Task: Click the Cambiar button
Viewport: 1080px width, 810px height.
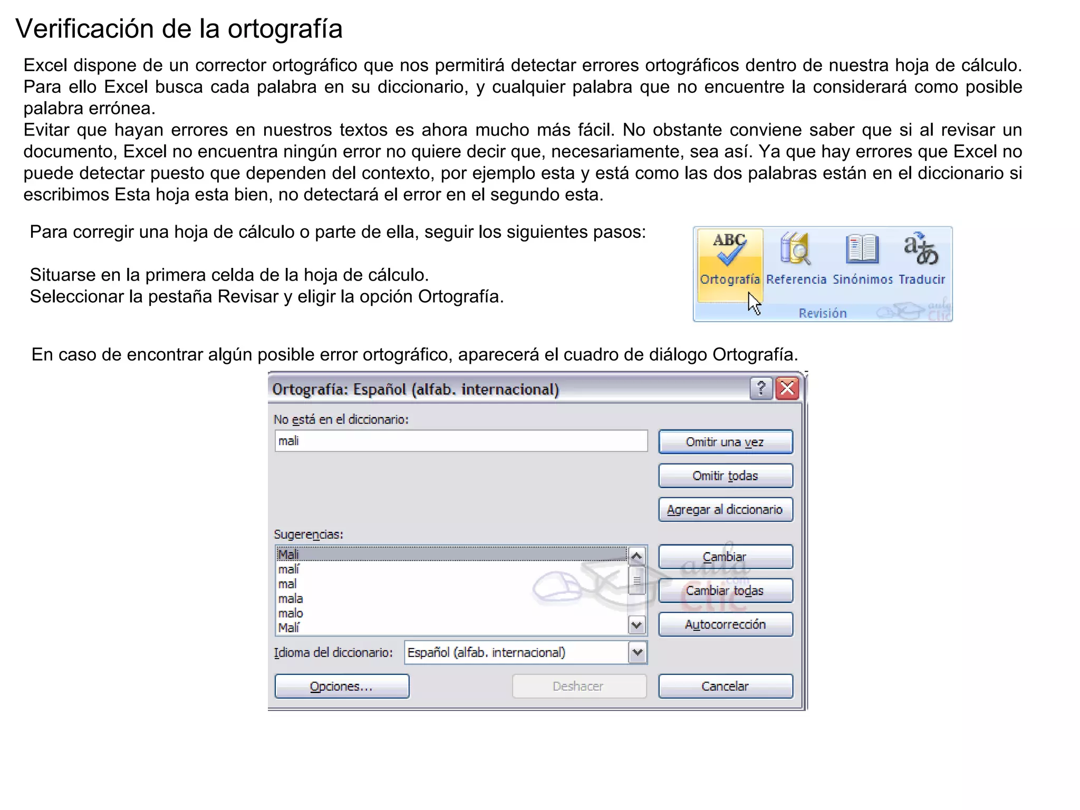Action: point(726,557)
